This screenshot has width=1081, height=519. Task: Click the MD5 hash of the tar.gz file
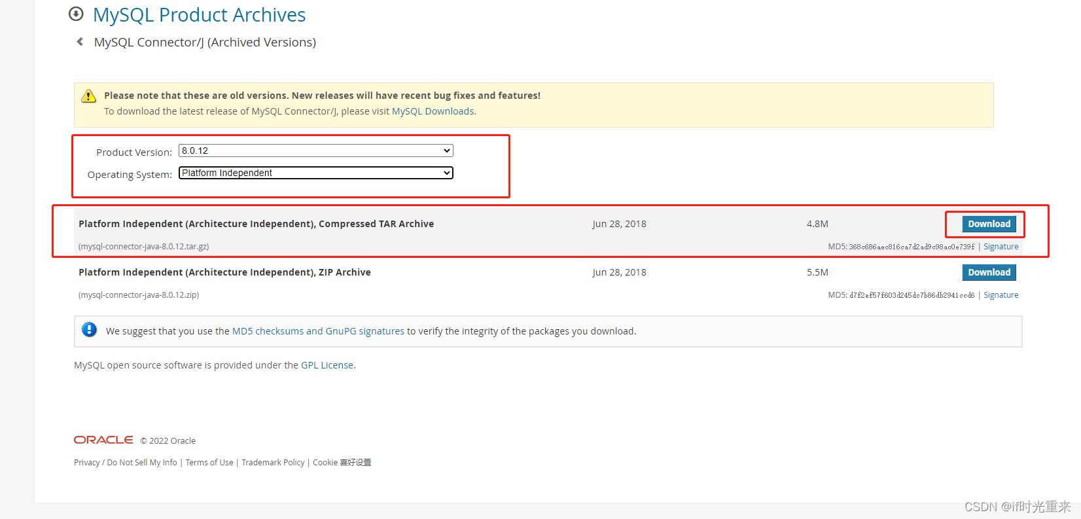pyautogui.click(x=912, y=247)
